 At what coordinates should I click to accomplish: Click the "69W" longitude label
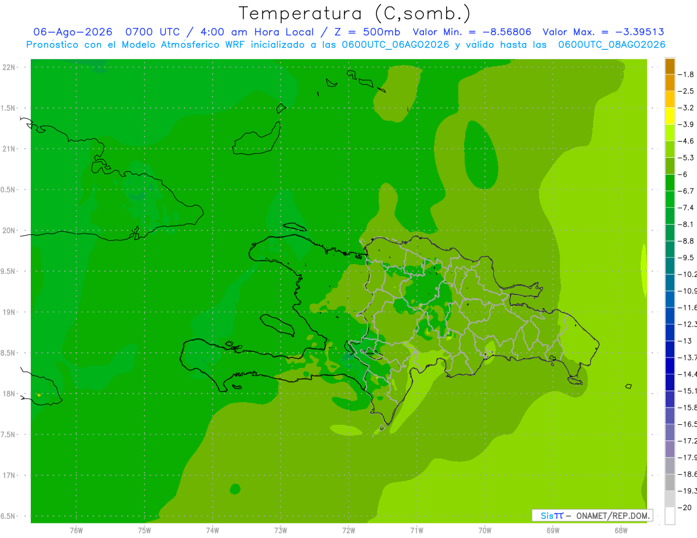553,530
